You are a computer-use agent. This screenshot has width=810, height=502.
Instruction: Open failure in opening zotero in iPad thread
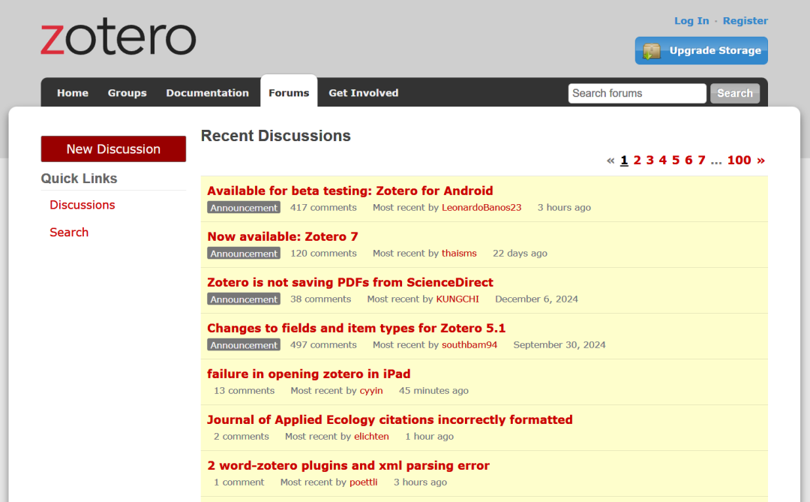(x=308, y=374)
